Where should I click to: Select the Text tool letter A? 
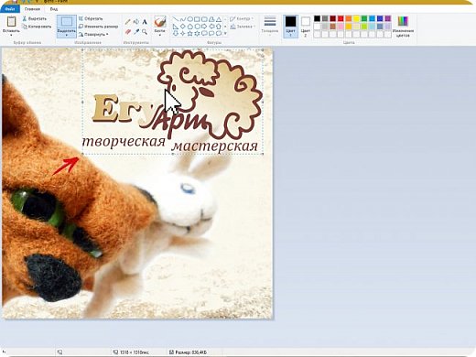pyautogui.click(x=145, y=22)
